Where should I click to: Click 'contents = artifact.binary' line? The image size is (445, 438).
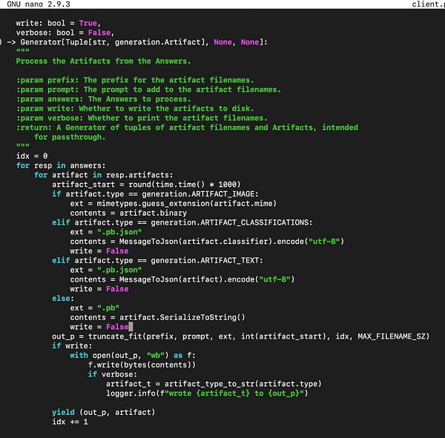[128, 213]
